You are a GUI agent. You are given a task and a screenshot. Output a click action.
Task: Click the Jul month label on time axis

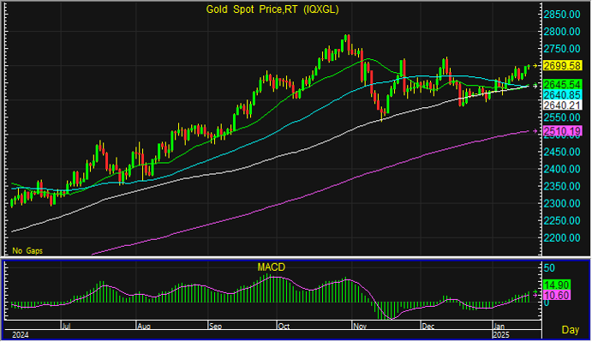click(66, 326)
